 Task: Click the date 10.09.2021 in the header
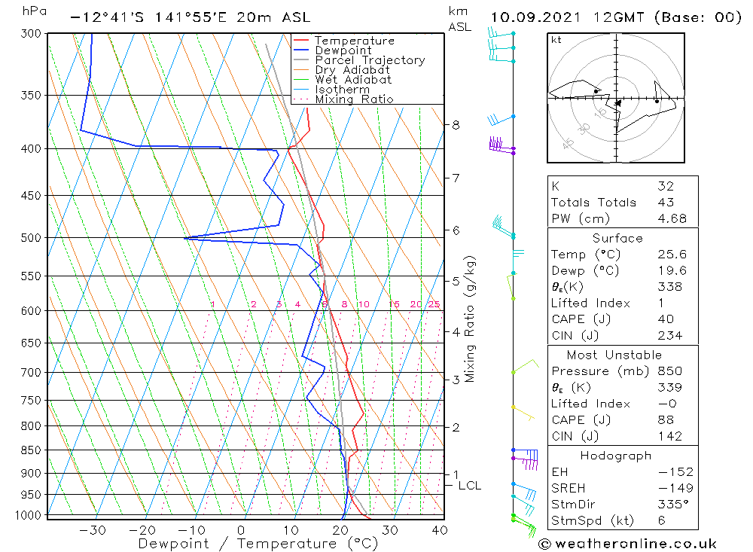(535, 17)
